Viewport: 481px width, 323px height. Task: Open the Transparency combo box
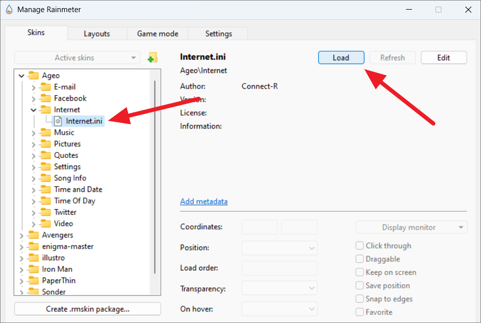coord(279,289)
